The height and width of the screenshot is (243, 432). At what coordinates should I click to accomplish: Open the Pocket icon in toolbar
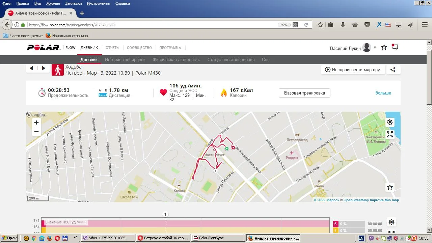click(367, 25)
